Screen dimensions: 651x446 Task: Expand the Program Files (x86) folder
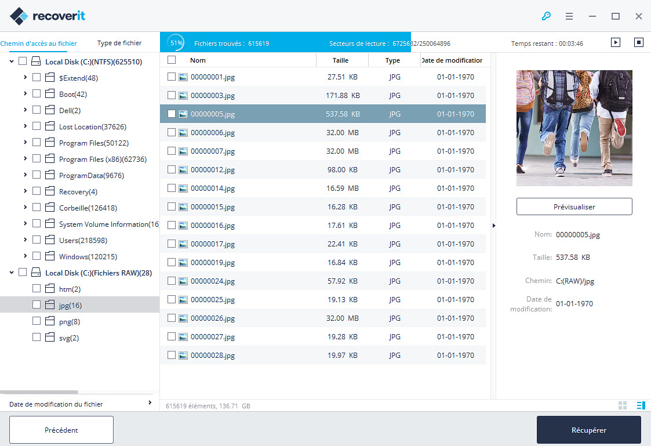point(26,159)
